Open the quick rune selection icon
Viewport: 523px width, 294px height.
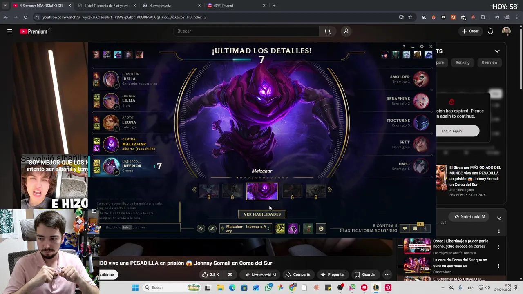click(201, 229)
